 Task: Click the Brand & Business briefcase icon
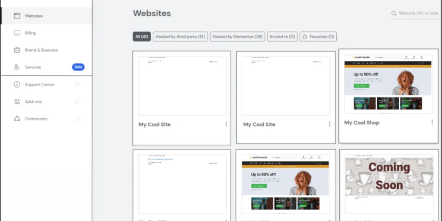pos(17,50)
